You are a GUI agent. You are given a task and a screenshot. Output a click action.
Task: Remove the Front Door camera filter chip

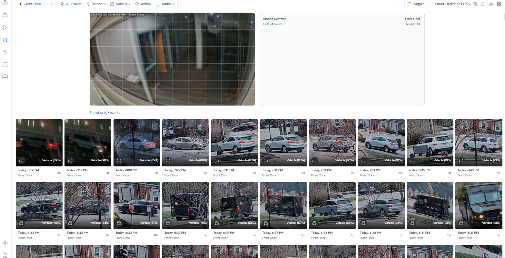[x=52, y=4]
